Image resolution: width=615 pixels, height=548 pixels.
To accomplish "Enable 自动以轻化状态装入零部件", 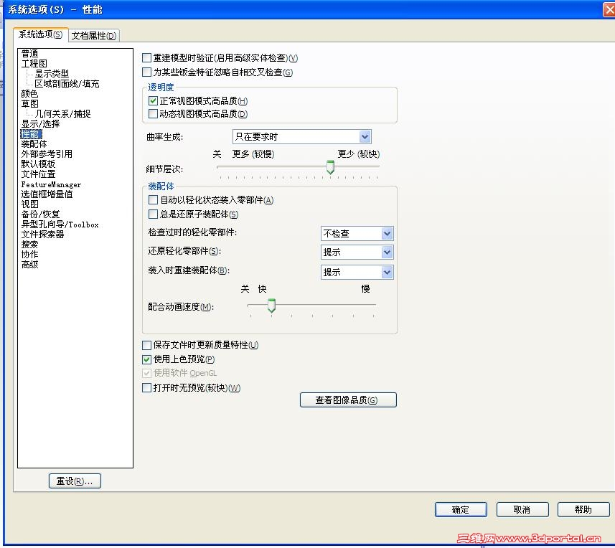I will pos(153,200).
